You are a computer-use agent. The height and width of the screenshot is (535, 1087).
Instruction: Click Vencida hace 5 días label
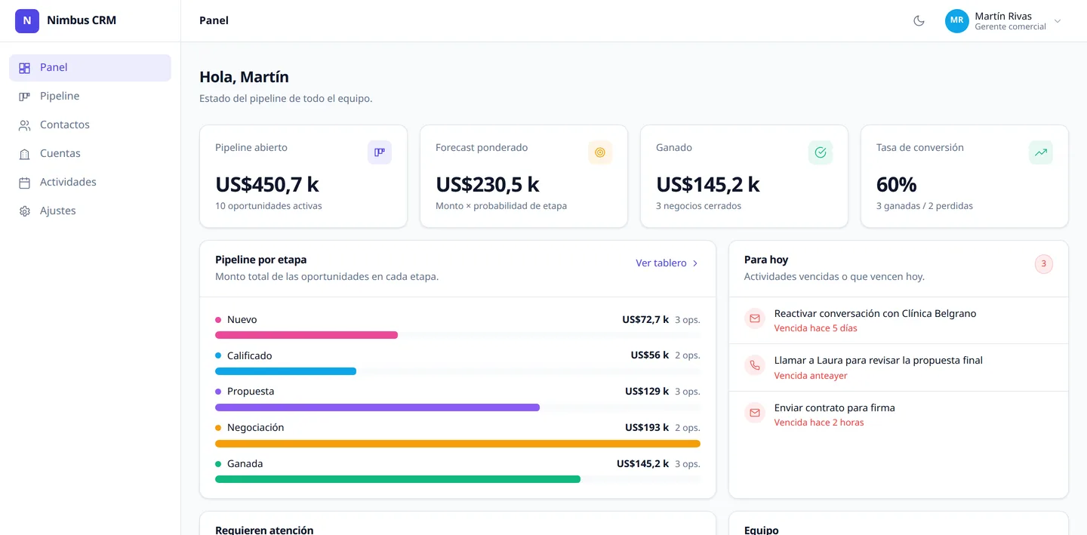[x=816, y=328]
